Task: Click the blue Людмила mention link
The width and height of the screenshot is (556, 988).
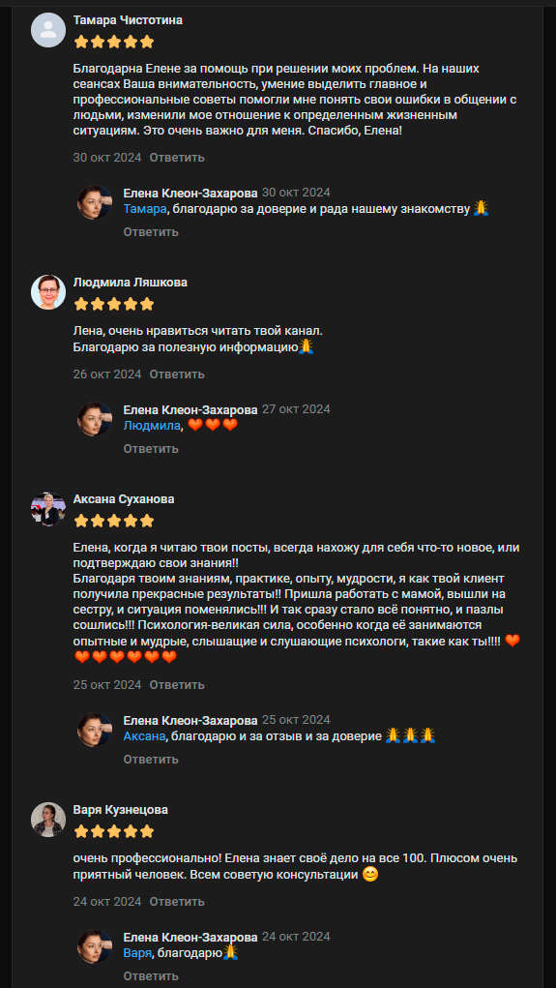Action: (152, 426)
